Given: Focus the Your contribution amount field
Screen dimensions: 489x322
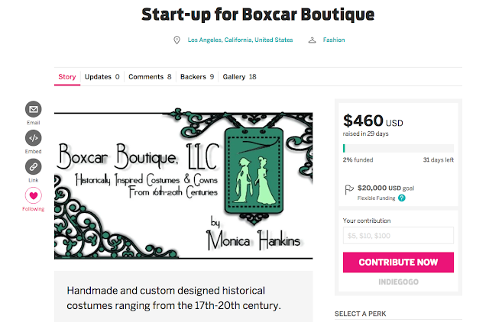Looking at the screenshot, I should tap(398, 236).
